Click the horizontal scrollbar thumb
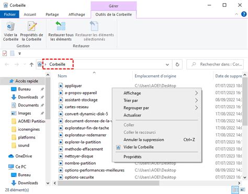This screenshot has width=248, height=194. [108, 183]
